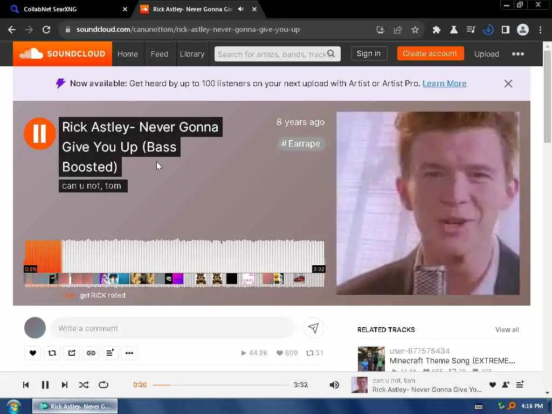Screen dimensions: 552x414
Task: Pause the track with the big orange button
Action: (39, 134)
